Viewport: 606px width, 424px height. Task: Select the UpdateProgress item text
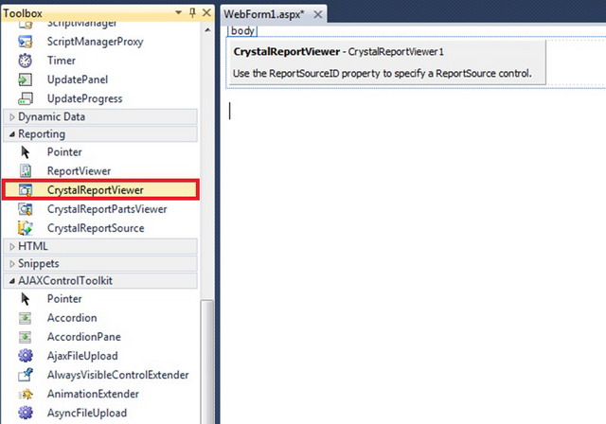[x=84, y=98]
